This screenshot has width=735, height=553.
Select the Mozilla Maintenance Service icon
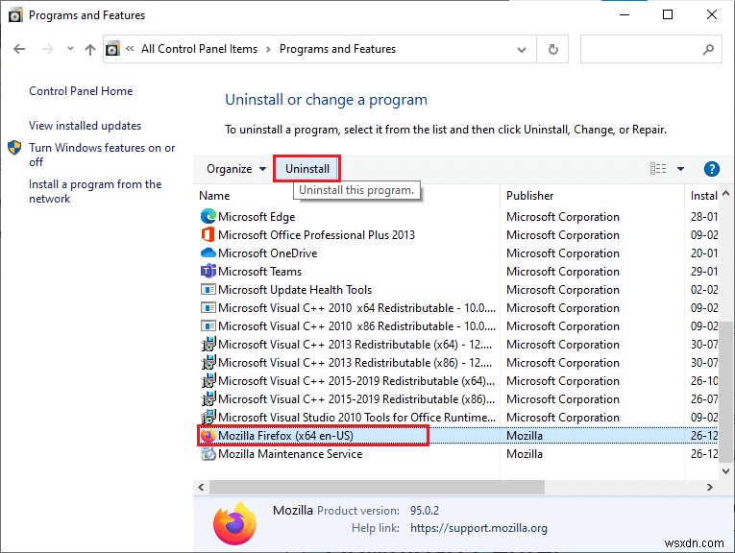(x=208, y=454)
